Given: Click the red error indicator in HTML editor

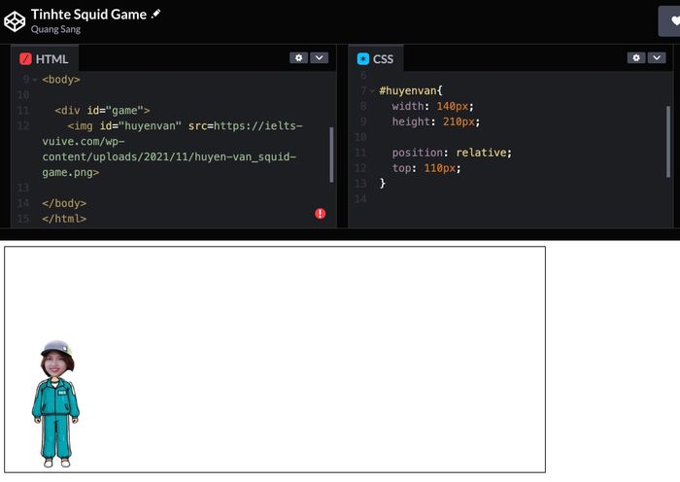Looking at the screenshot, I should [321, 213].
